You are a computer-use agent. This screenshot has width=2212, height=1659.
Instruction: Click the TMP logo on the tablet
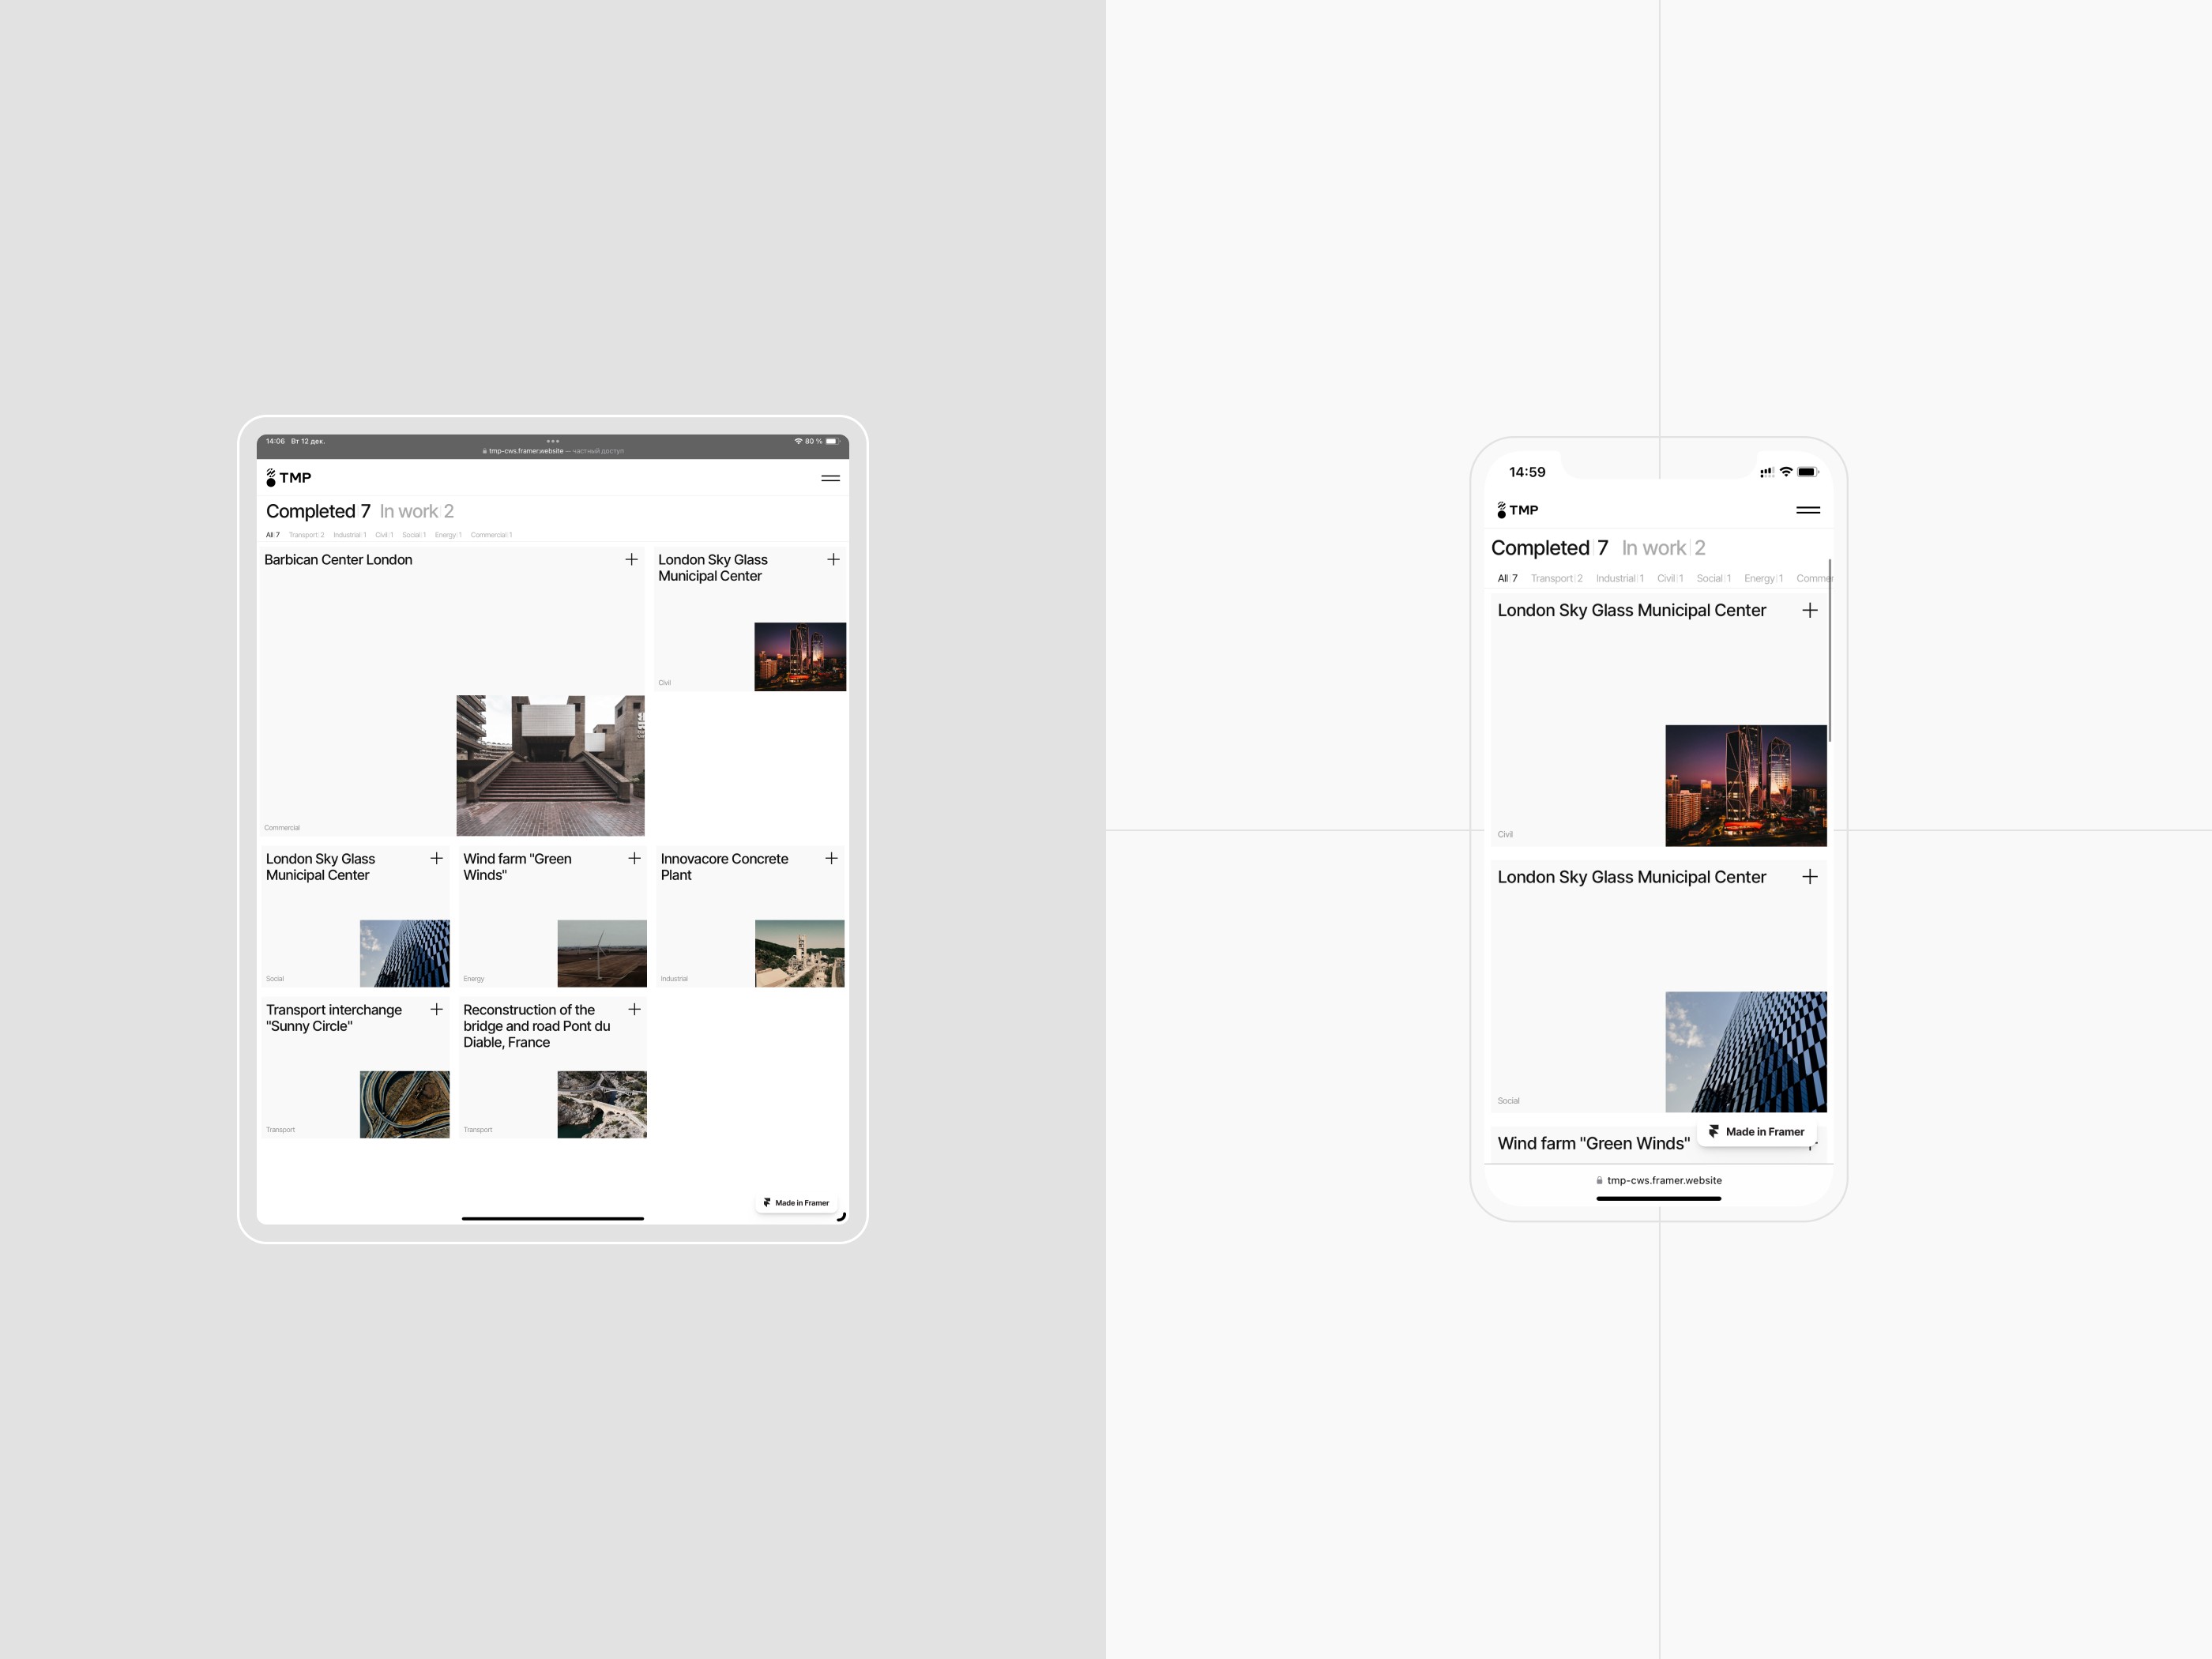(x=289, y=478)
